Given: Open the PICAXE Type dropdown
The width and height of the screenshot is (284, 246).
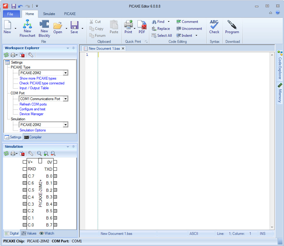Looking at the screenshot, I should click(65, 73).
